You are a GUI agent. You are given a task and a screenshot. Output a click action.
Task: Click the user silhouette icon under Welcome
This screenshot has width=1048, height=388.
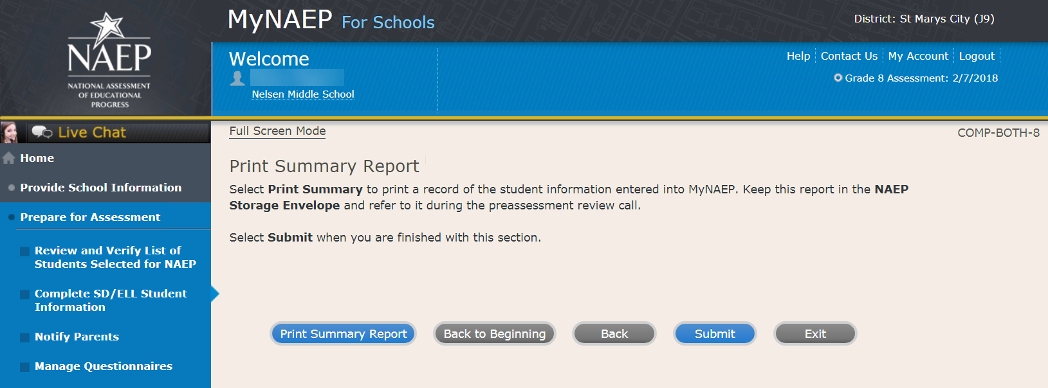(x=237, y=78)
